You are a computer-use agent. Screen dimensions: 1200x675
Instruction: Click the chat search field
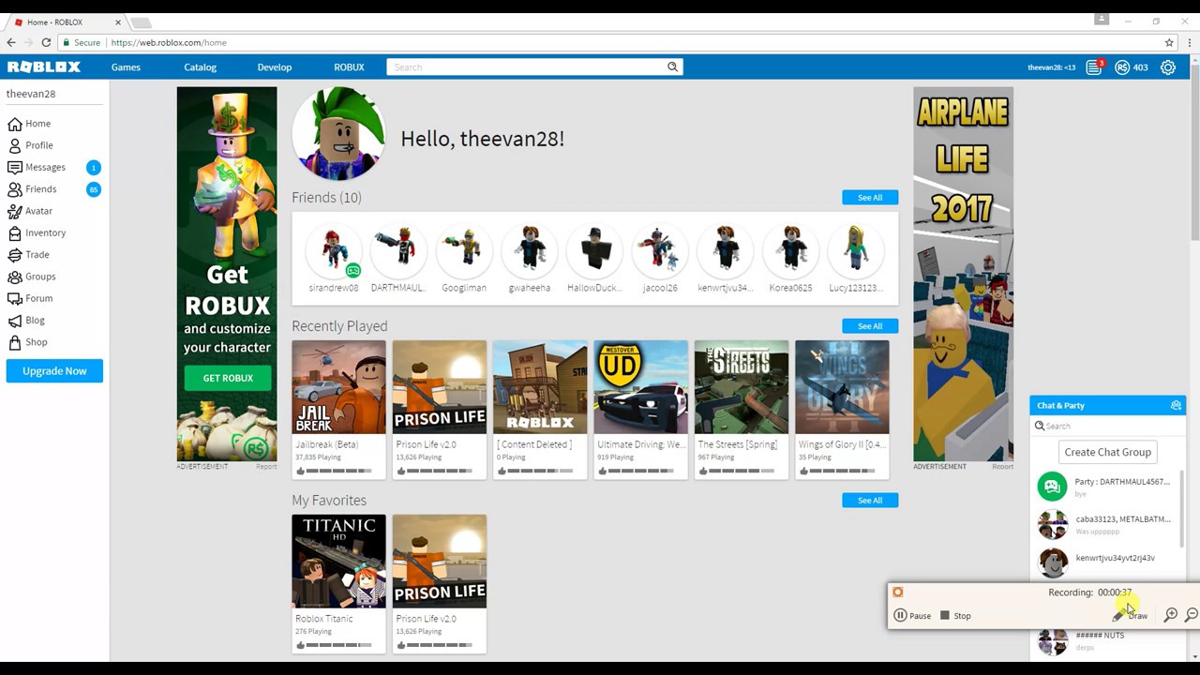click(x=1107, y=426)
